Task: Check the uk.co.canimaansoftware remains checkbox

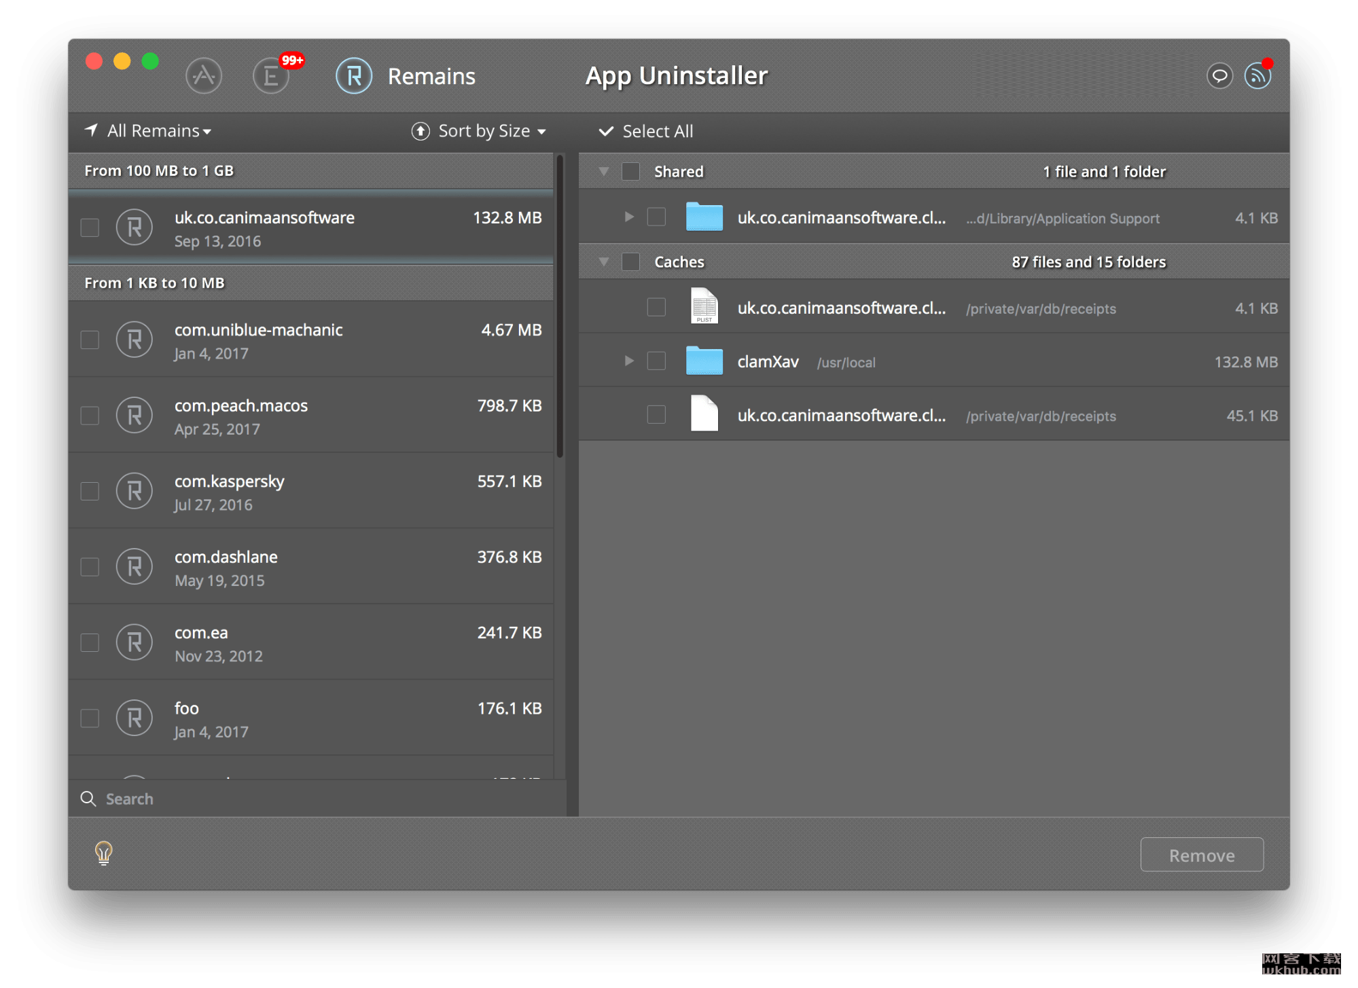Action: (x=90, y=227)
